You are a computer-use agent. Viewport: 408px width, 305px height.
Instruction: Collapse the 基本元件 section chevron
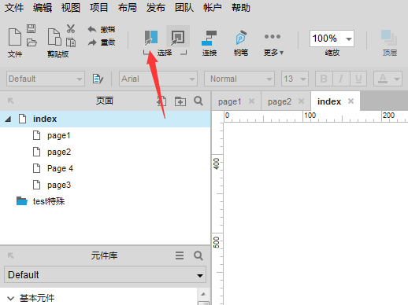[10, 298]
